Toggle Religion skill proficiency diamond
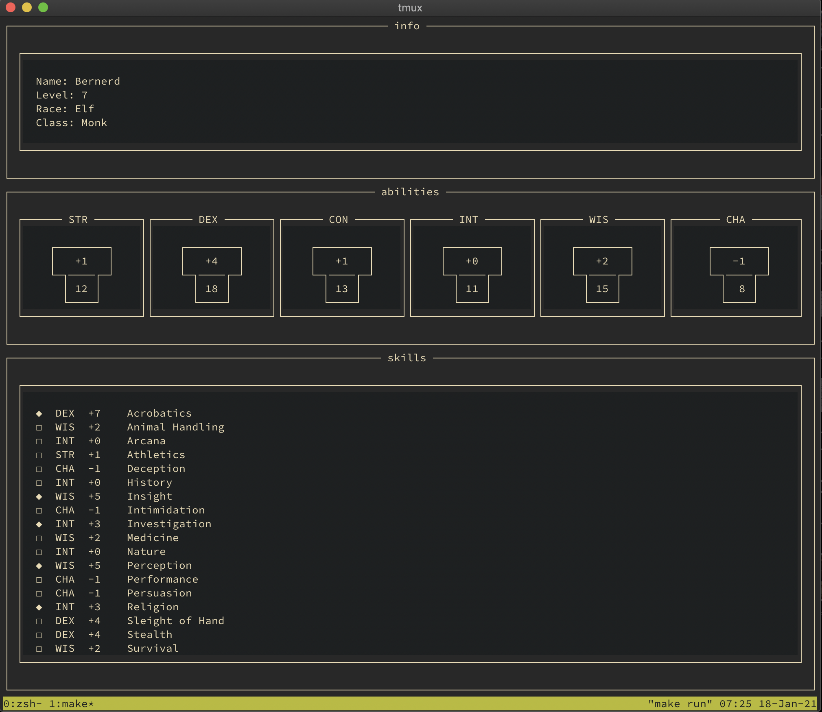The height and width of the screenshot is (712, 822). (39, 607)
